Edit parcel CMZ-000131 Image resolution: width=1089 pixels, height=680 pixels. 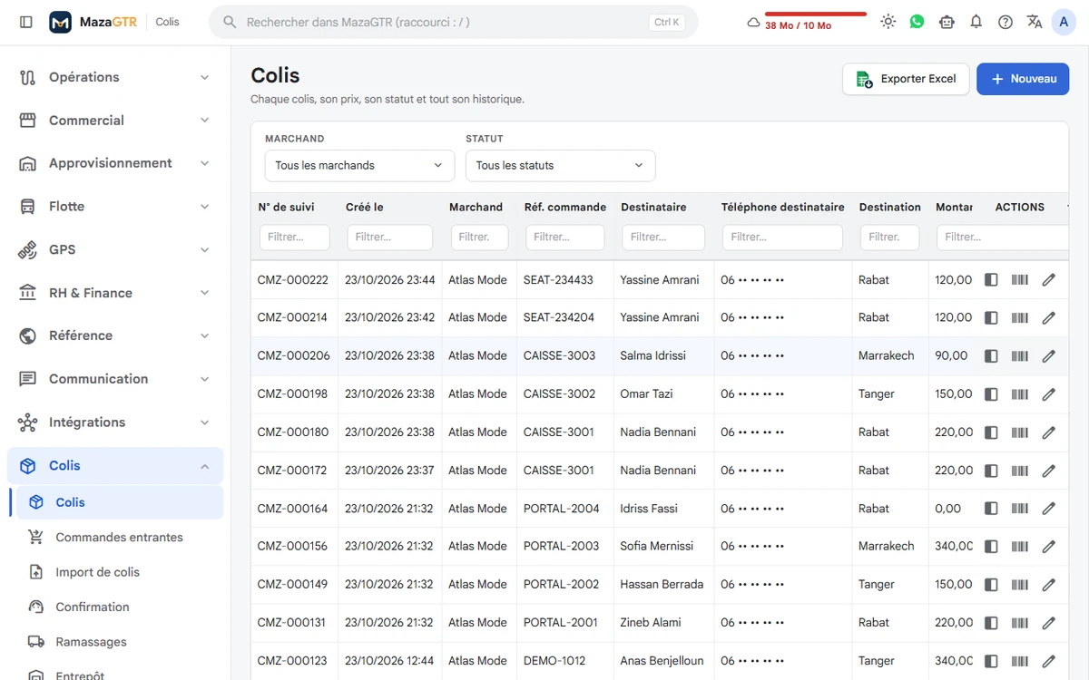(x=1049, y=623)
